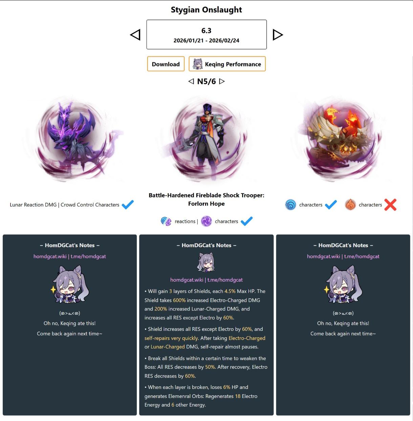Image resolution: width=413 pixels, height=421 pixels.
Task: Click checkmark next to Electro characters
Action: (246, 221)
